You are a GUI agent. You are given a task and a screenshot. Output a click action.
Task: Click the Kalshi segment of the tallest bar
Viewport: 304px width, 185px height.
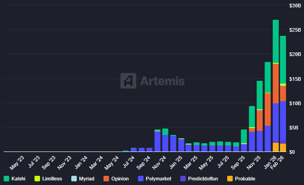[x=275, y=41]
